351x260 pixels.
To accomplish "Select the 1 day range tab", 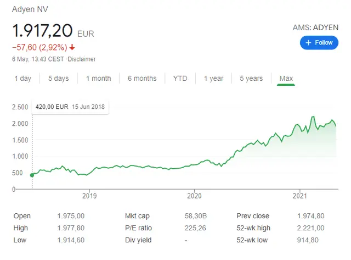I will tap(23, 78).
